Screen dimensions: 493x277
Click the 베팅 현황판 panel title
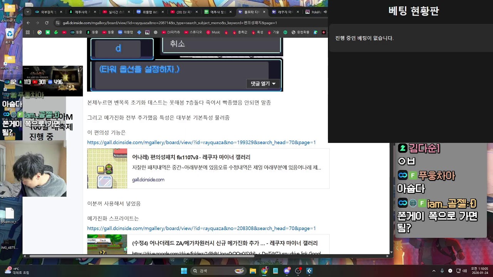(x=414, y=11)
